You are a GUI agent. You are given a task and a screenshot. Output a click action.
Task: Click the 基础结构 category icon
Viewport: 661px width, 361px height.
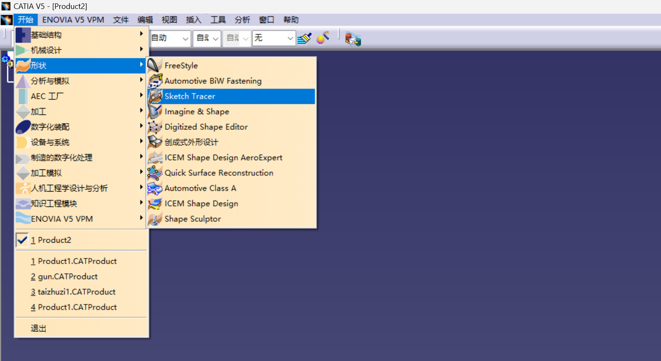(x=23, y=35)
